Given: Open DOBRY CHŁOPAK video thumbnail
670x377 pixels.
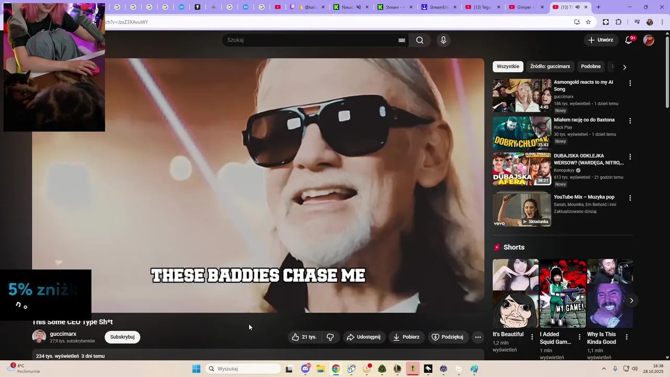Looking at the screenshot, I should pos(522,133).
